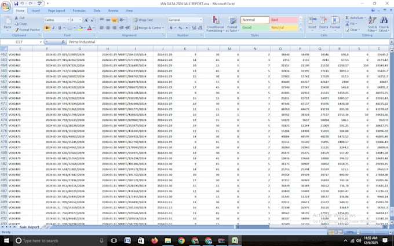Switch to View tab
This screenshot has width=394, height=246.
pos(129,10)
